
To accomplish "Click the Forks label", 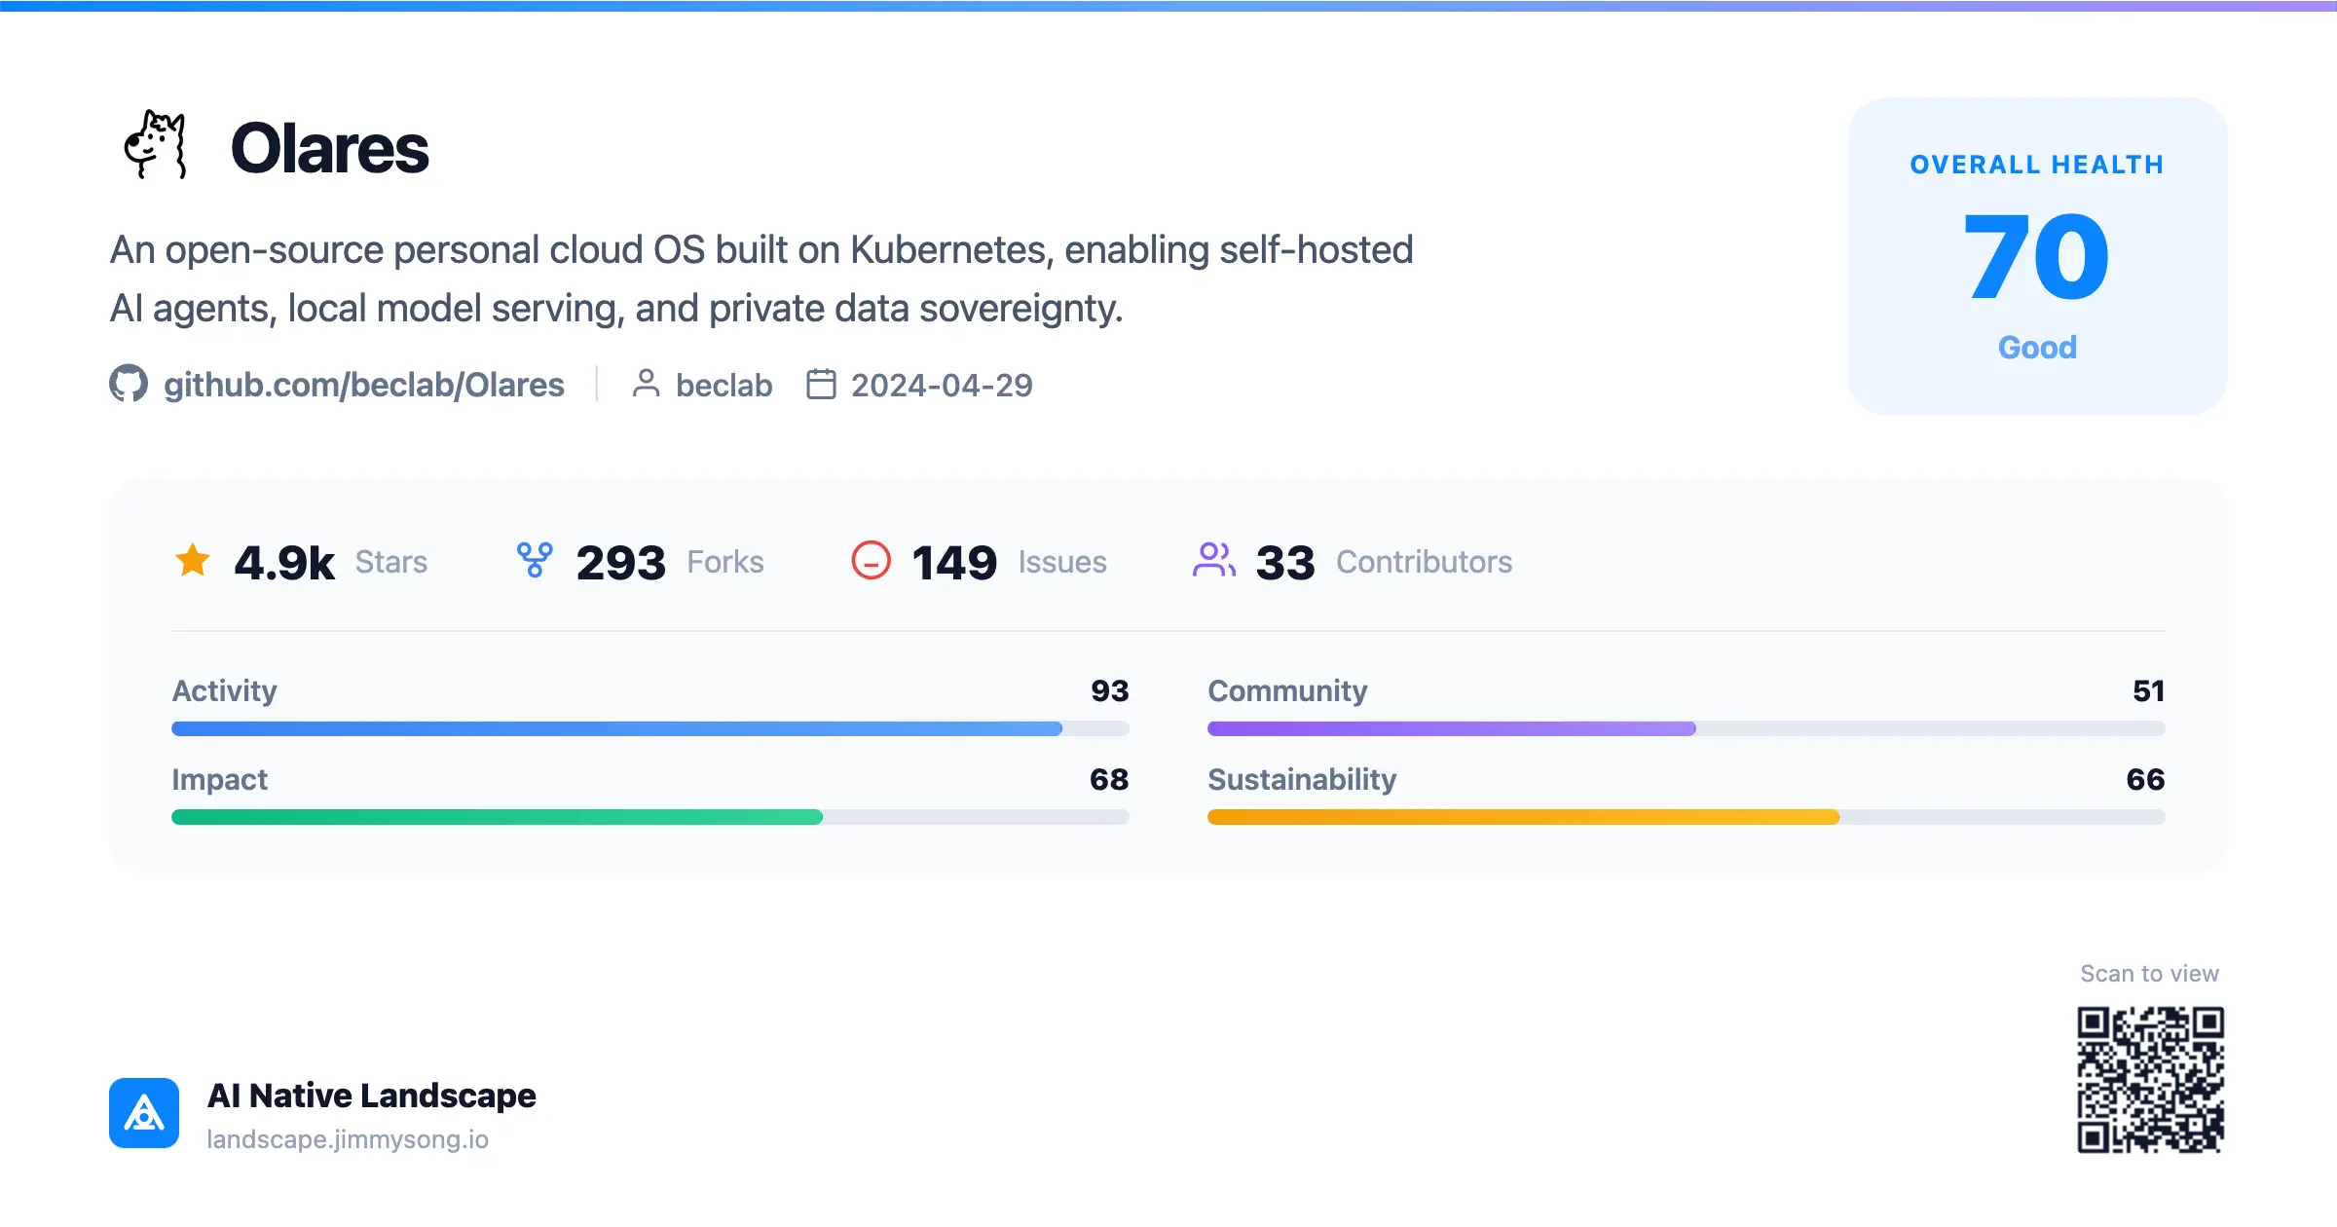I will pyautogui.click(x=725, y=562).
